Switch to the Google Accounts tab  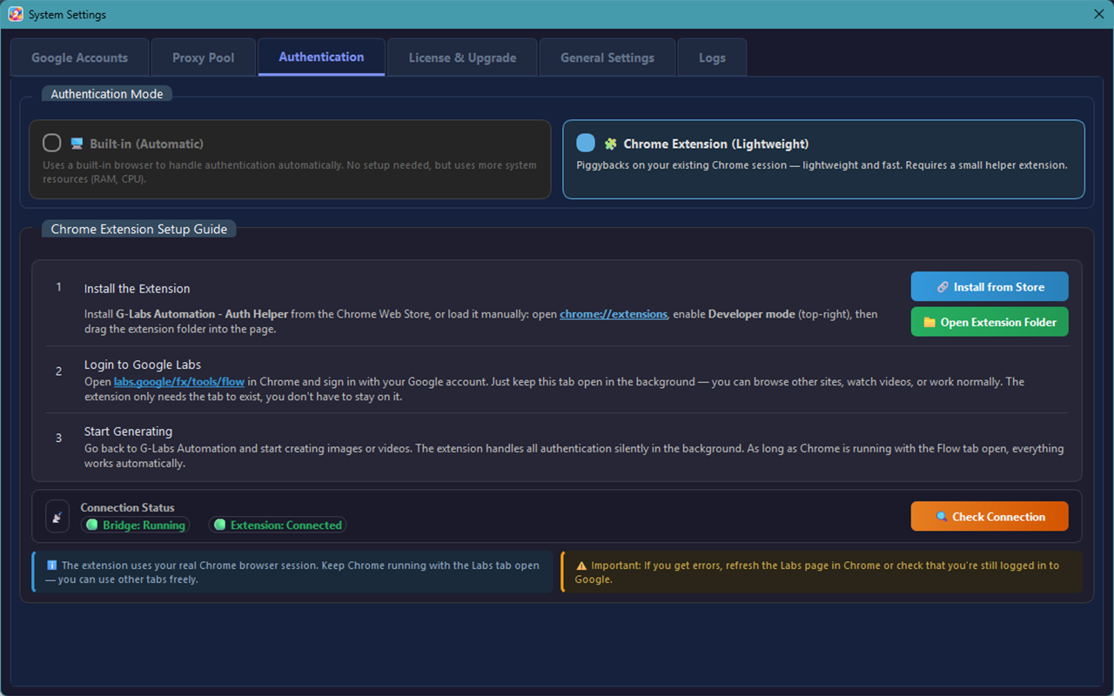(79, 57)
